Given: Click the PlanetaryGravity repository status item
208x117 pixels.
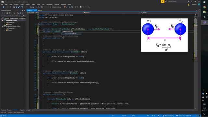Looking at the screenshot, I should pyautogui.click(x=168, y=116).
